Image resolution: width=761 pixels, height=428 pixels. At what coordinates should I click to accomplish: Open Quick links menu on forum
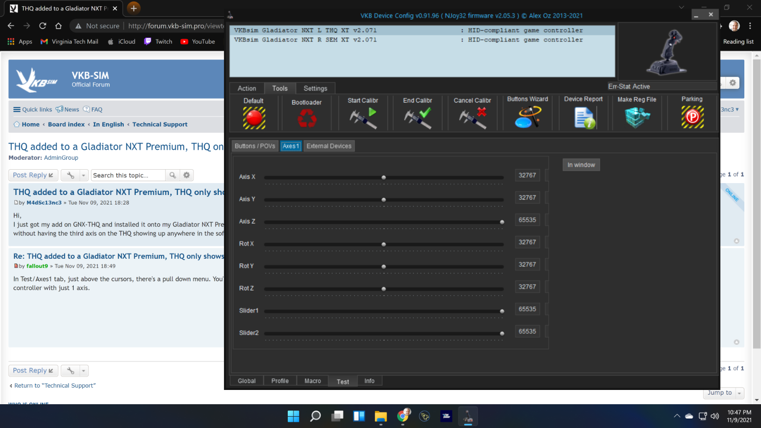click(33, 109)
